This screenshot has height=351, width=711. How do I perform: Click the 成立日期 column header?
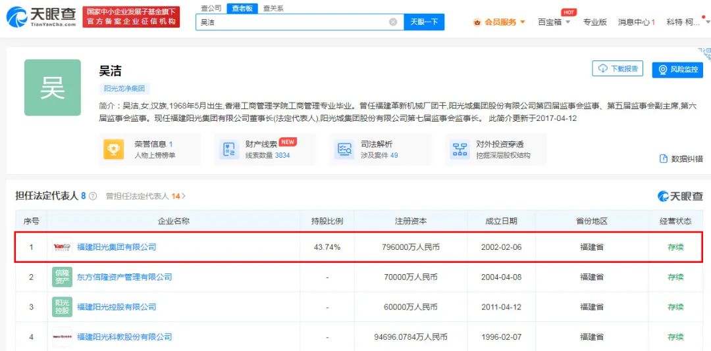click(501, 221)
